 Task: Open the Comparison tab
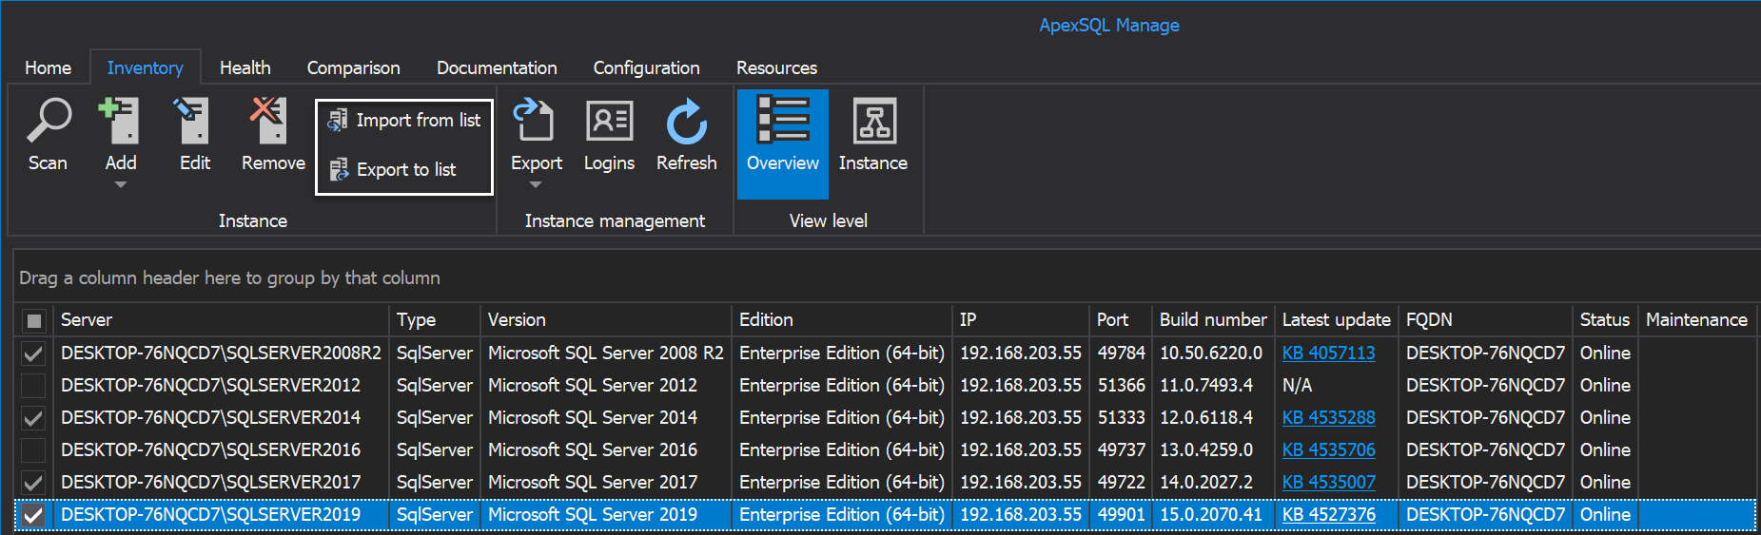click(x=353, y=67)
